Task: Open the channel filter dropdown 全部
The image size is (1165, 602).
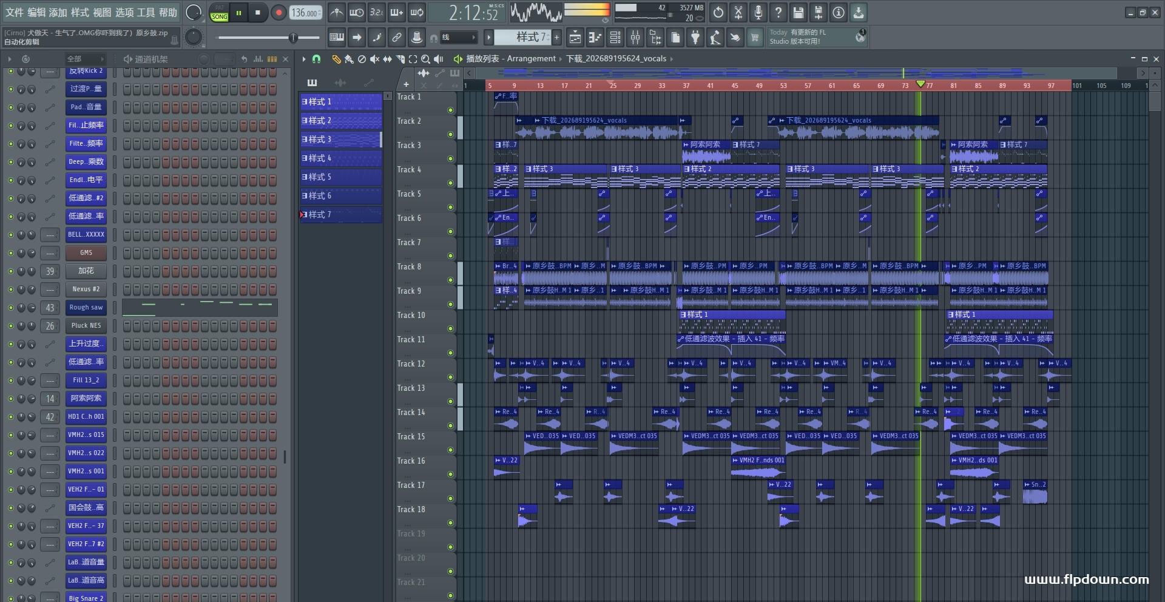Action: tap(86, 59)
